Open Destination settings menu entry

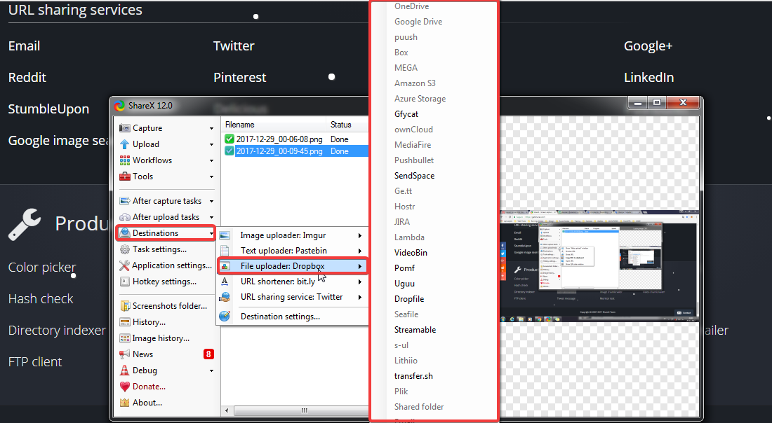[280, 317]
